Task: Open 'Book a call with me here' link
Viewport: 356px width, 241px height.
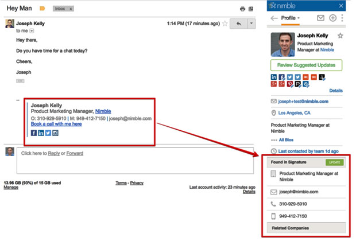Action: [x=56, y=124]
